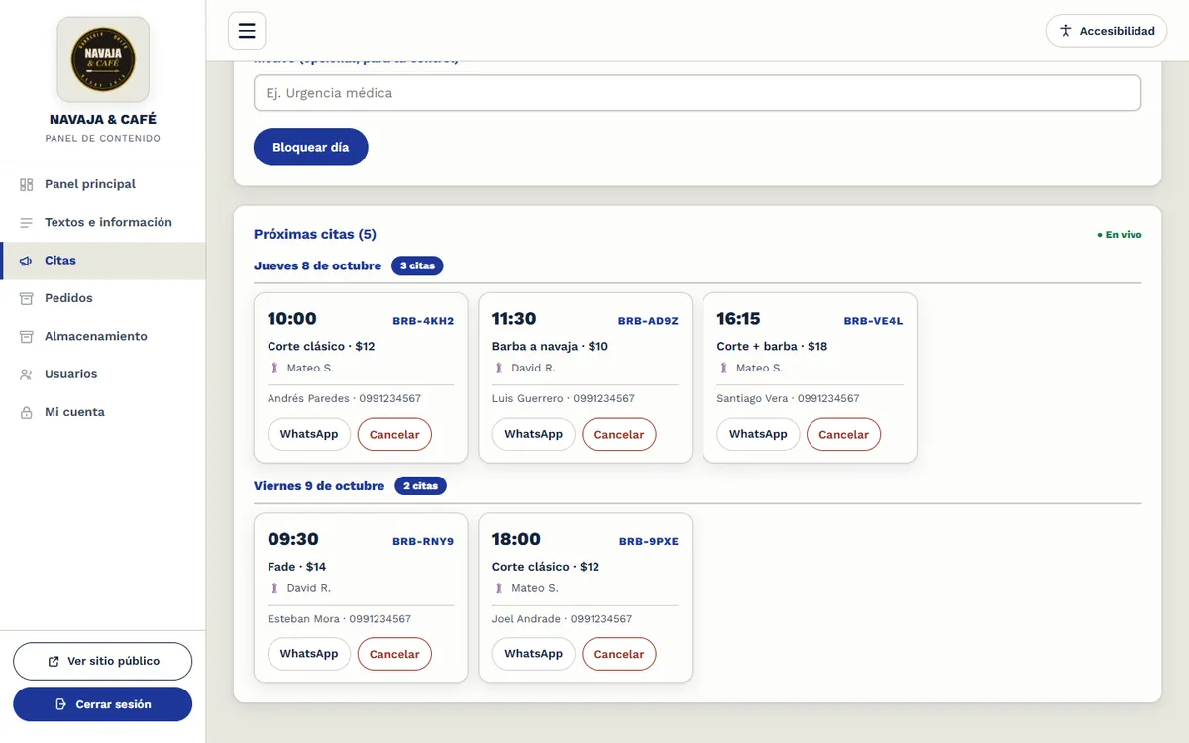Click booking code BRB-9PXE
The height and width of the screenshot is (743, 1189).
click(x=649, y=542)
